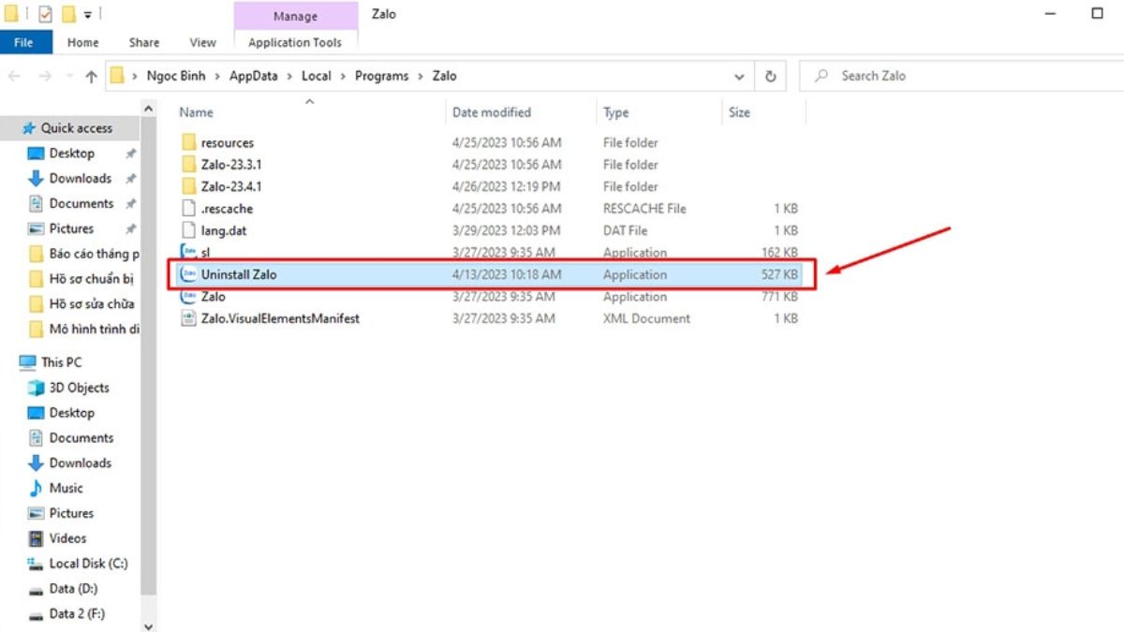1124x632 pixels.
Task: Select the Zalo application icon (771 KB row)
Action: [187, 297]
